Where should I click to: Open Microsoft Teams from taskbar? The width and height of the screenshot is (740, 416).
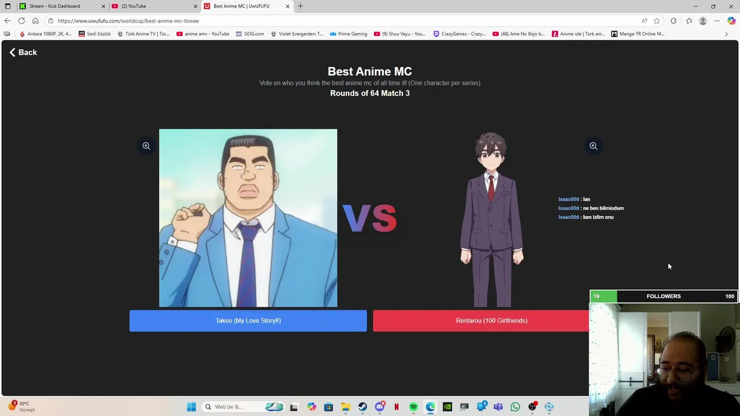498,407
